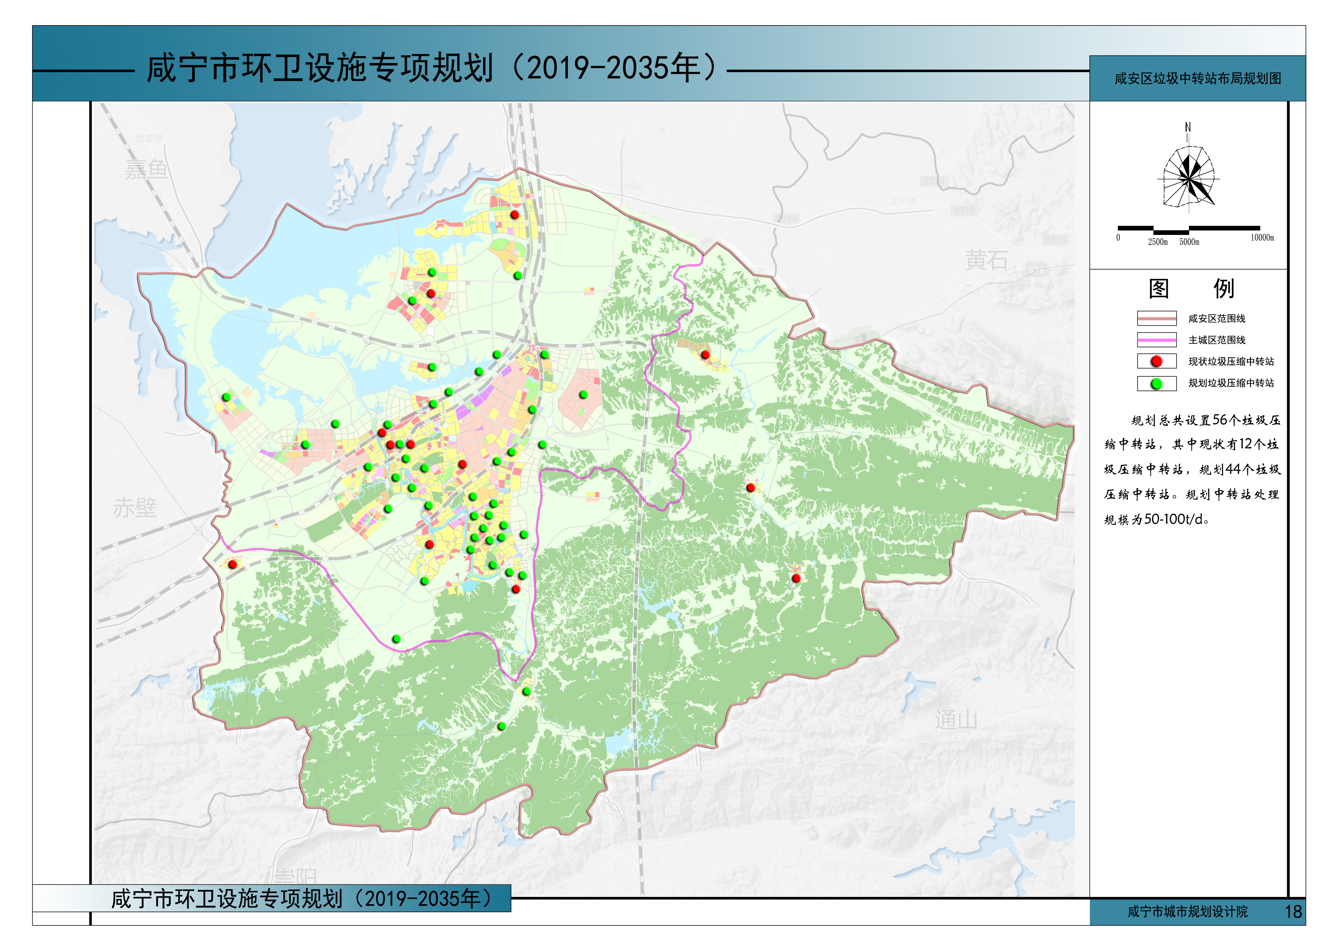
Task: Click the 通山 map label
Action: click(x=955, y=720)
